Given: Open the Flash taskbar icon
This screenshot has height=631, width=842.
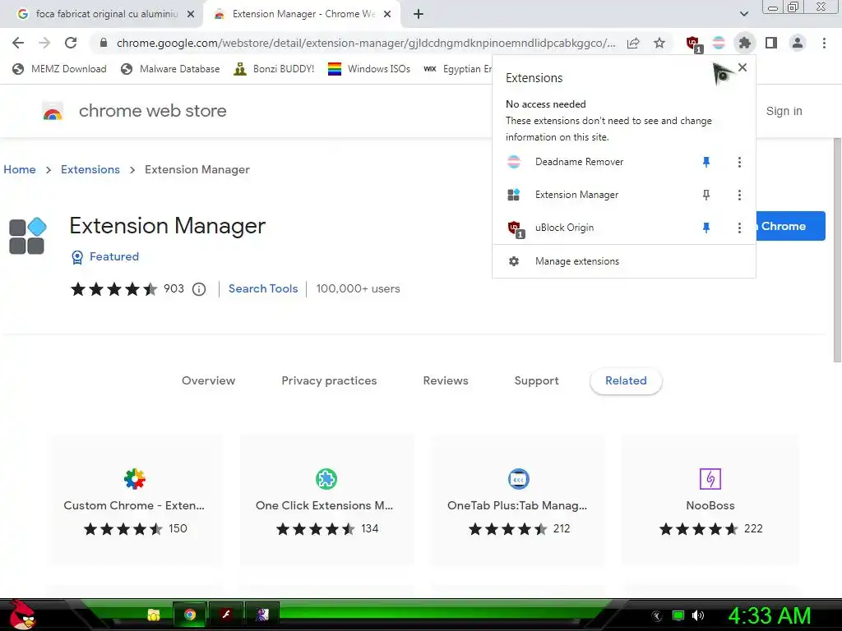Looking at the screenshot, I should pyautogui.click(x=226, y=615).
